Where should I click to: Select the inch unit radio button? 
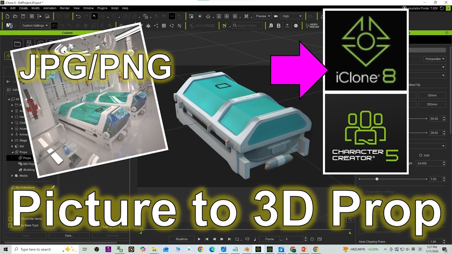pyautogui.click(x=421, y=155)
